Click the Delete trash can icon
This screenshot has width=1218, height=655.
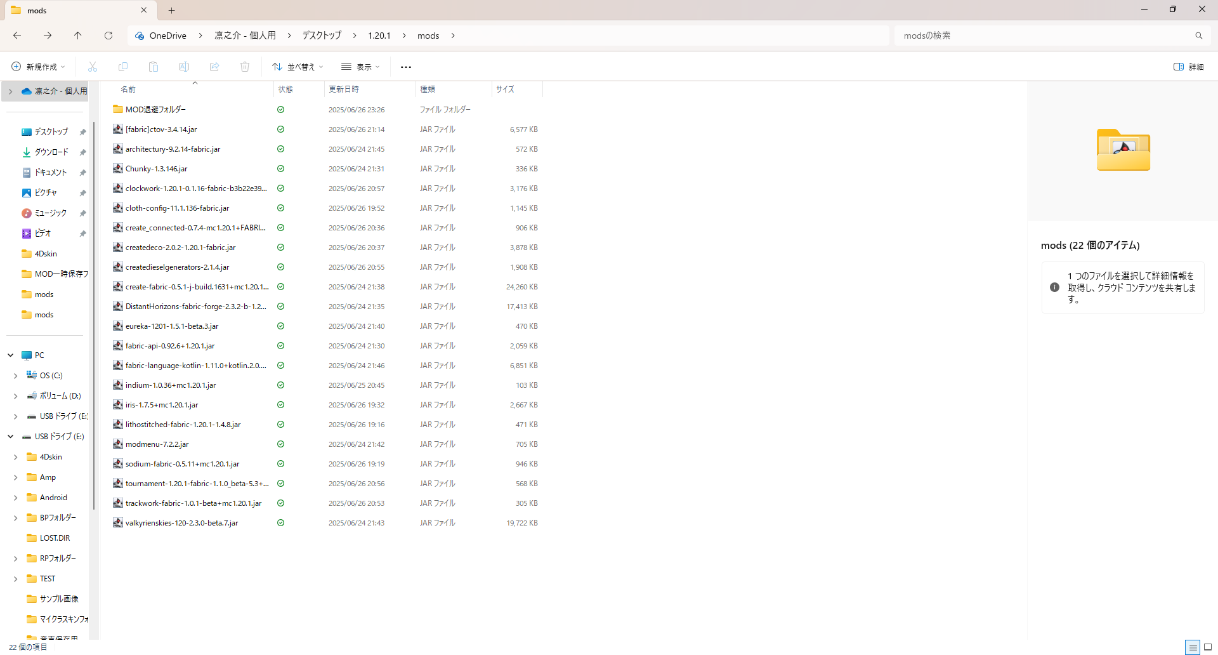coord(245,67)
